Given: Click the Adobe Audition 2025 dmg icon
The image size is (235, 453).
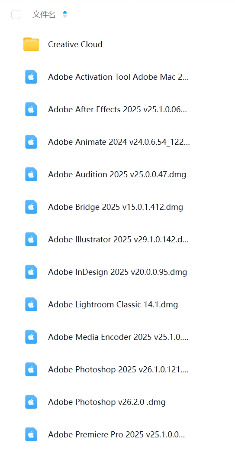Looking at the screenshot, I should tap(31, 174).
